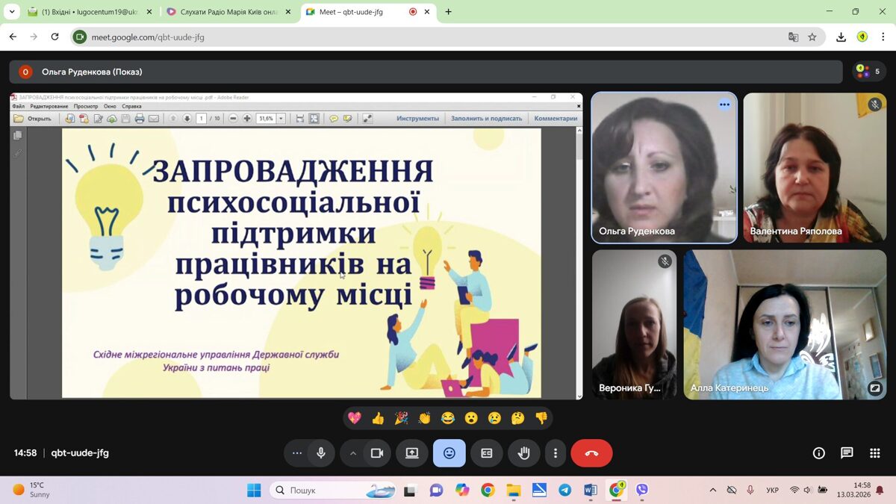Mute the microphone in Meet

[x=321, y=453]
